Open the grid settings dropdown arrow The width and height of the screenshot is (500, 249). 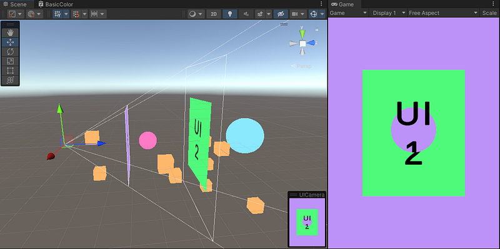[x=66, y=14]
